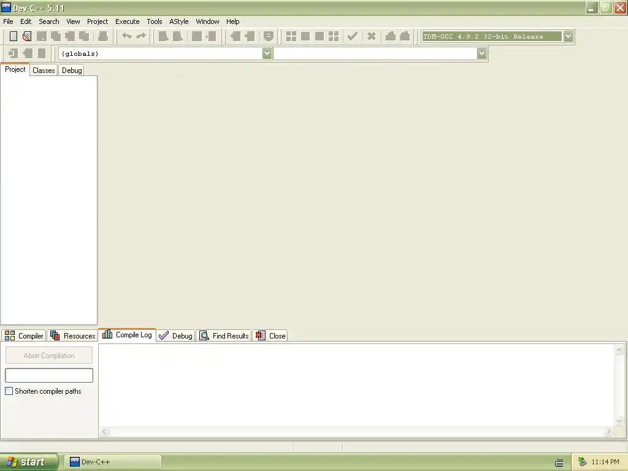Click the Save All toolbar icon
Viewport: 628px width, 471px height.
(x=56, y=36)
